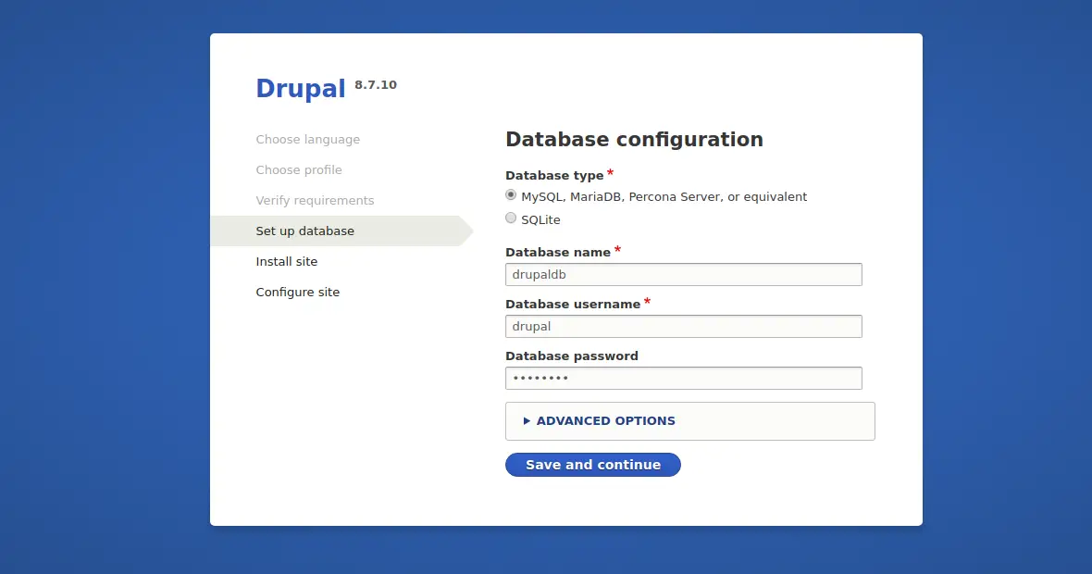Focus the Database password field
This screenshot has height=574, width=1092.
[x=683, y=379]
